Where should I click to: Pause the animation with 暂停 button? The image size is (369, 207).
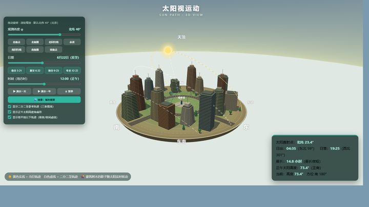pos(69,91)
